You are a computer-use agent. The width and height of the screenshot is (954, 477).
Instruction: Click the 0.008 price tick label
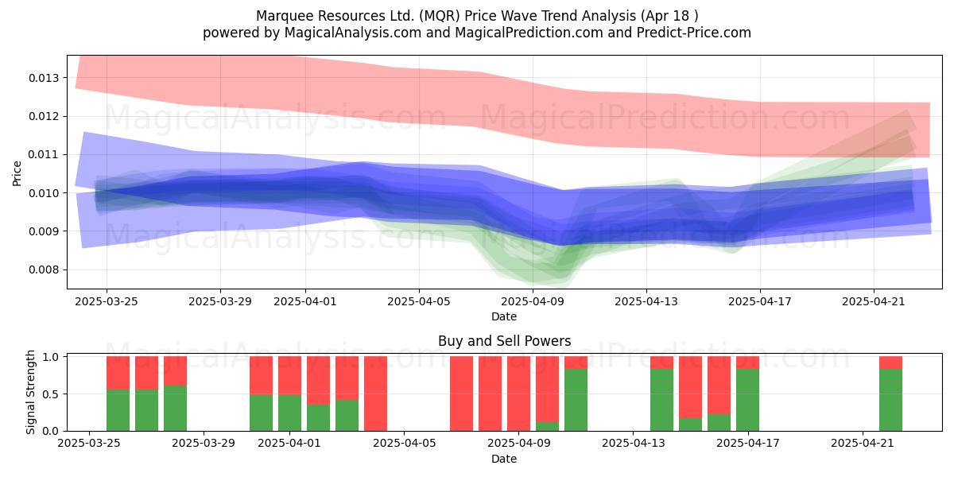tap(43, 270)
